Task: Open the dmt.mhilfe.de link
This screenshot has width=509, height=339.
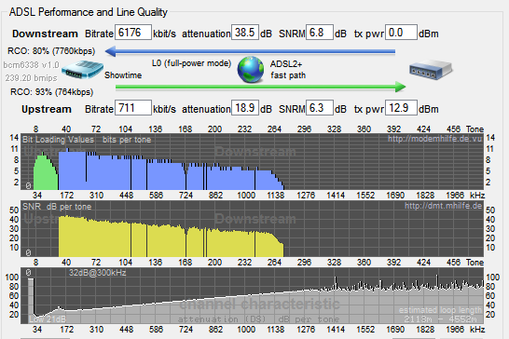Action: point(443,206)
